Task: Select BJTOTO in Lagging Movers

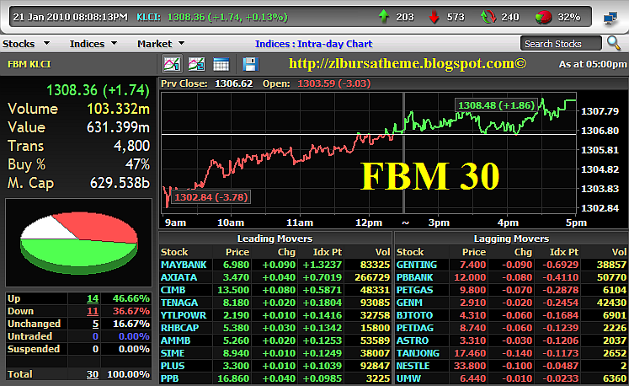Action: (414, 315)
